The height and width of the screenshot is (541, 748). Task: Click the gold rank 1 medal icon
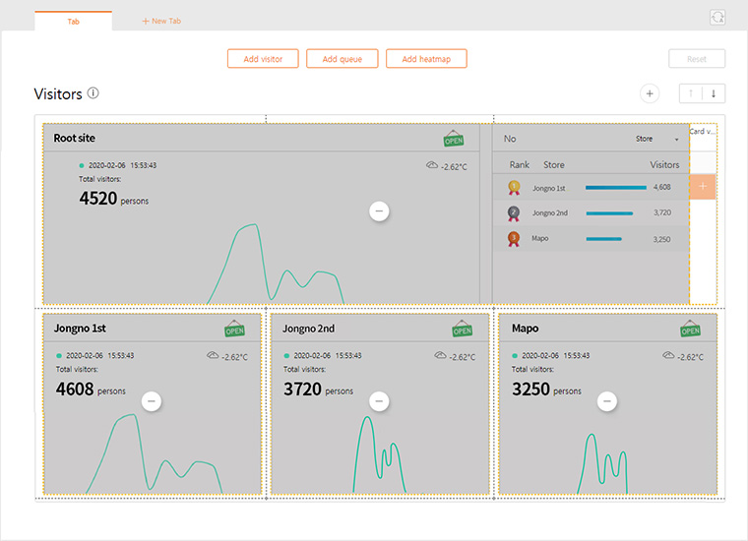pyautogui.click(x=514, y=188)
